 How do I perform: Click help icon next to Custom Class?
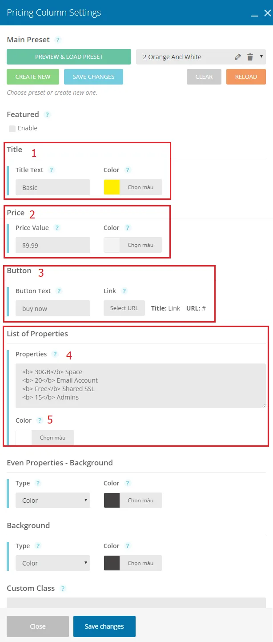(x=63, y=589)
